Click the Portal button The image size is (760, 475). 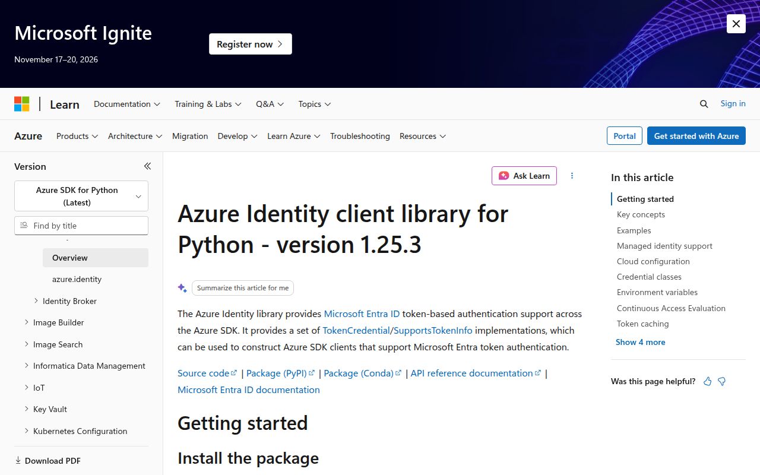625,136
